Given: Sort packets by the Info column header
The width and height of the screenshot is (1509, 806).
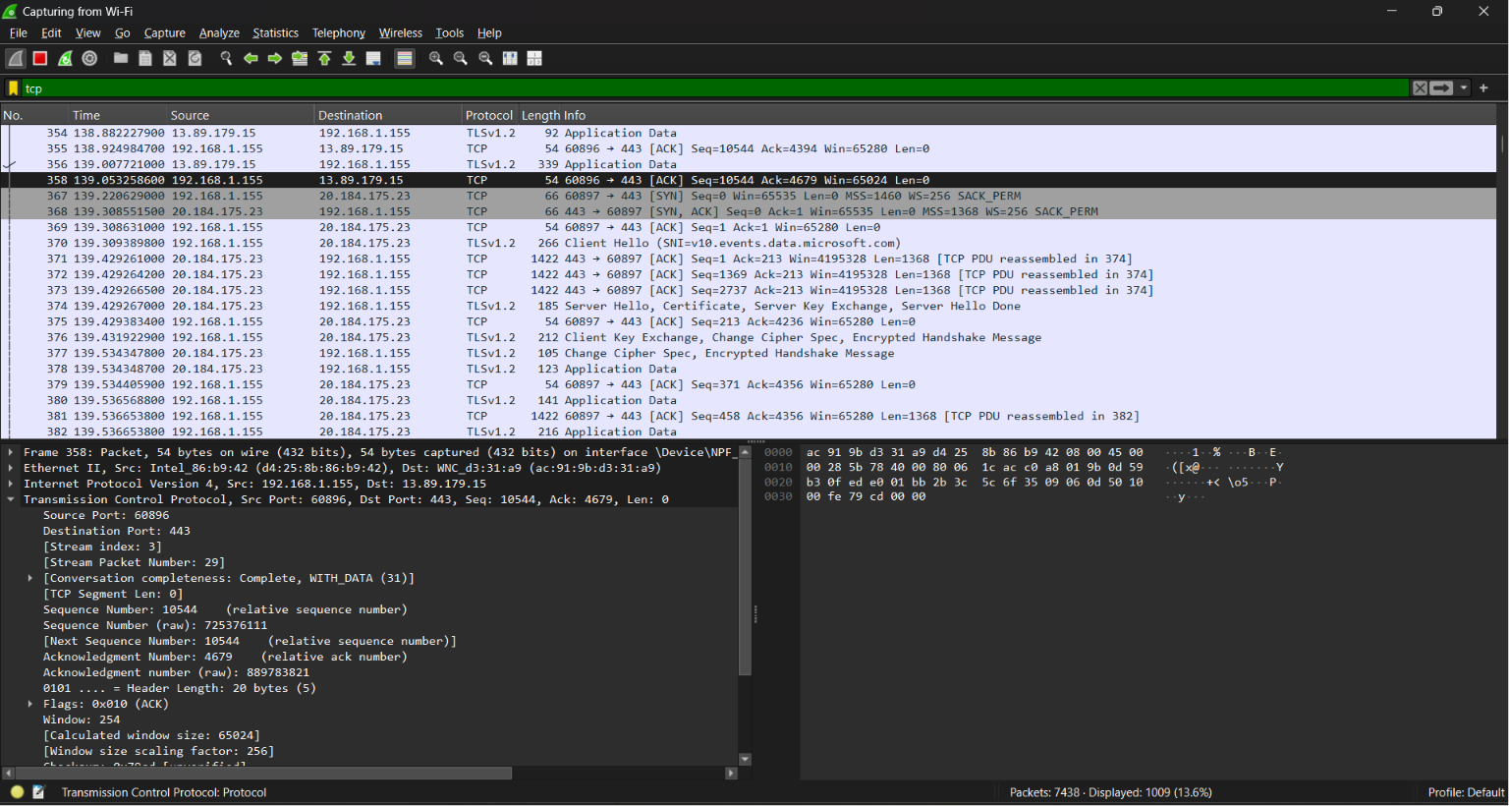Looking at the screenshot, I should [1029, 115].
